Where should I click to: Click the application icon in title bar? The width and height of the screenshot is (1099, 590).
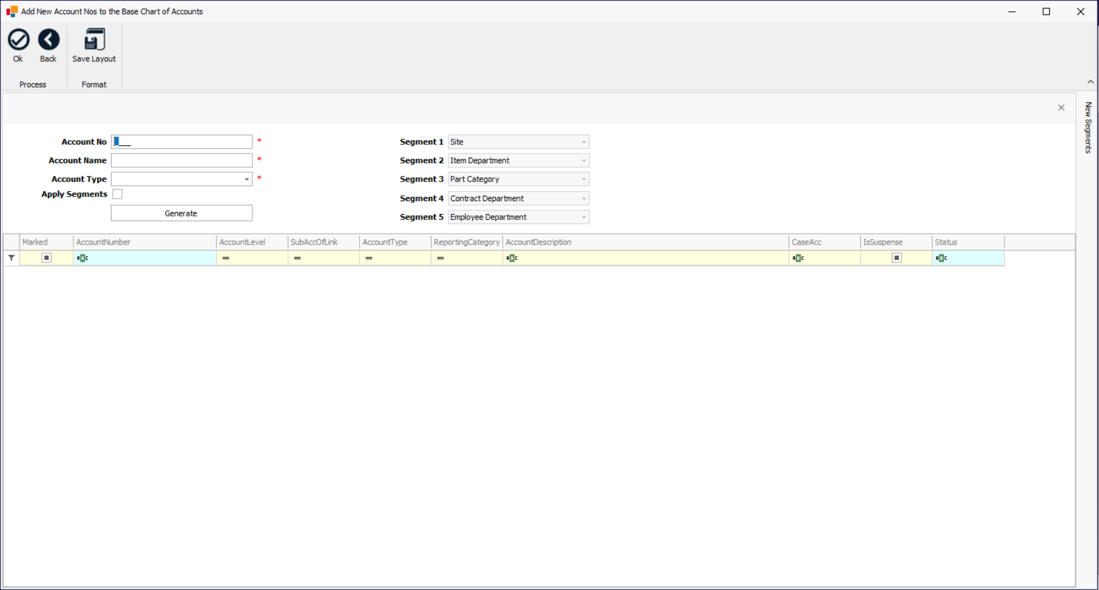[x=12, y=11]
